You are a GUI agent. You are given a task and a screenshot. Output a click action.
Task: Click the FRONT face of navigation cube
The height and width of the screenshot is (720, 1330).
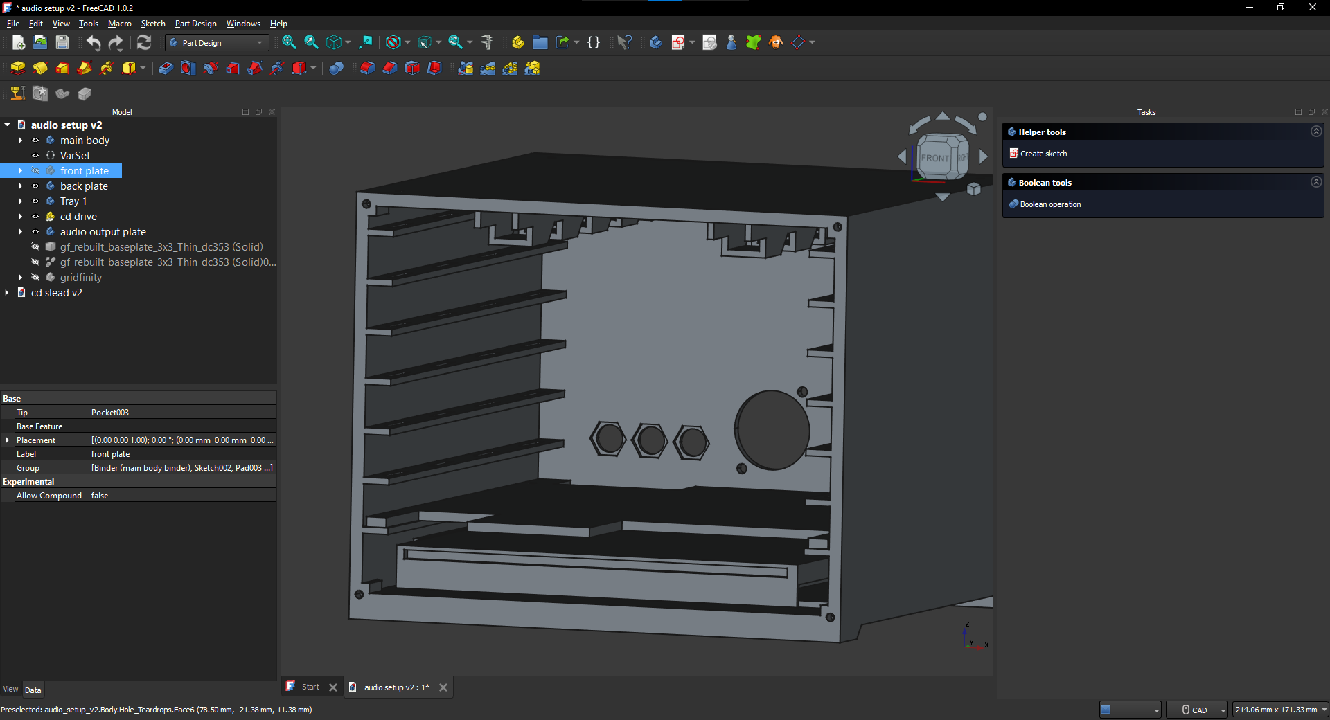click(x=934, y=158)
